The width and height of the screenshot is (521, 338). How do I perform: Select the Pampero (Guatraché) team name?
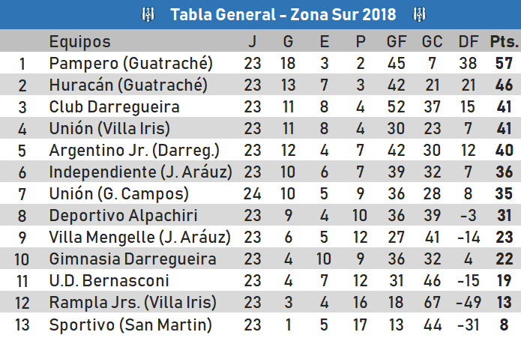(x=131, y=63)
